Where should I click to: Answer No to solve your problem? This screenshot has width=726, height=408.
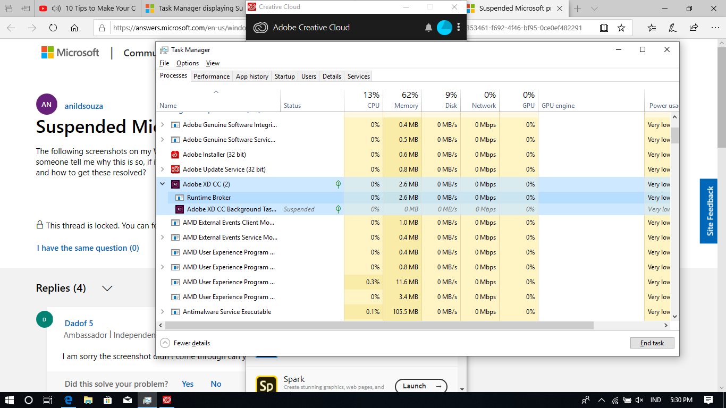click(x=216, y=384)
